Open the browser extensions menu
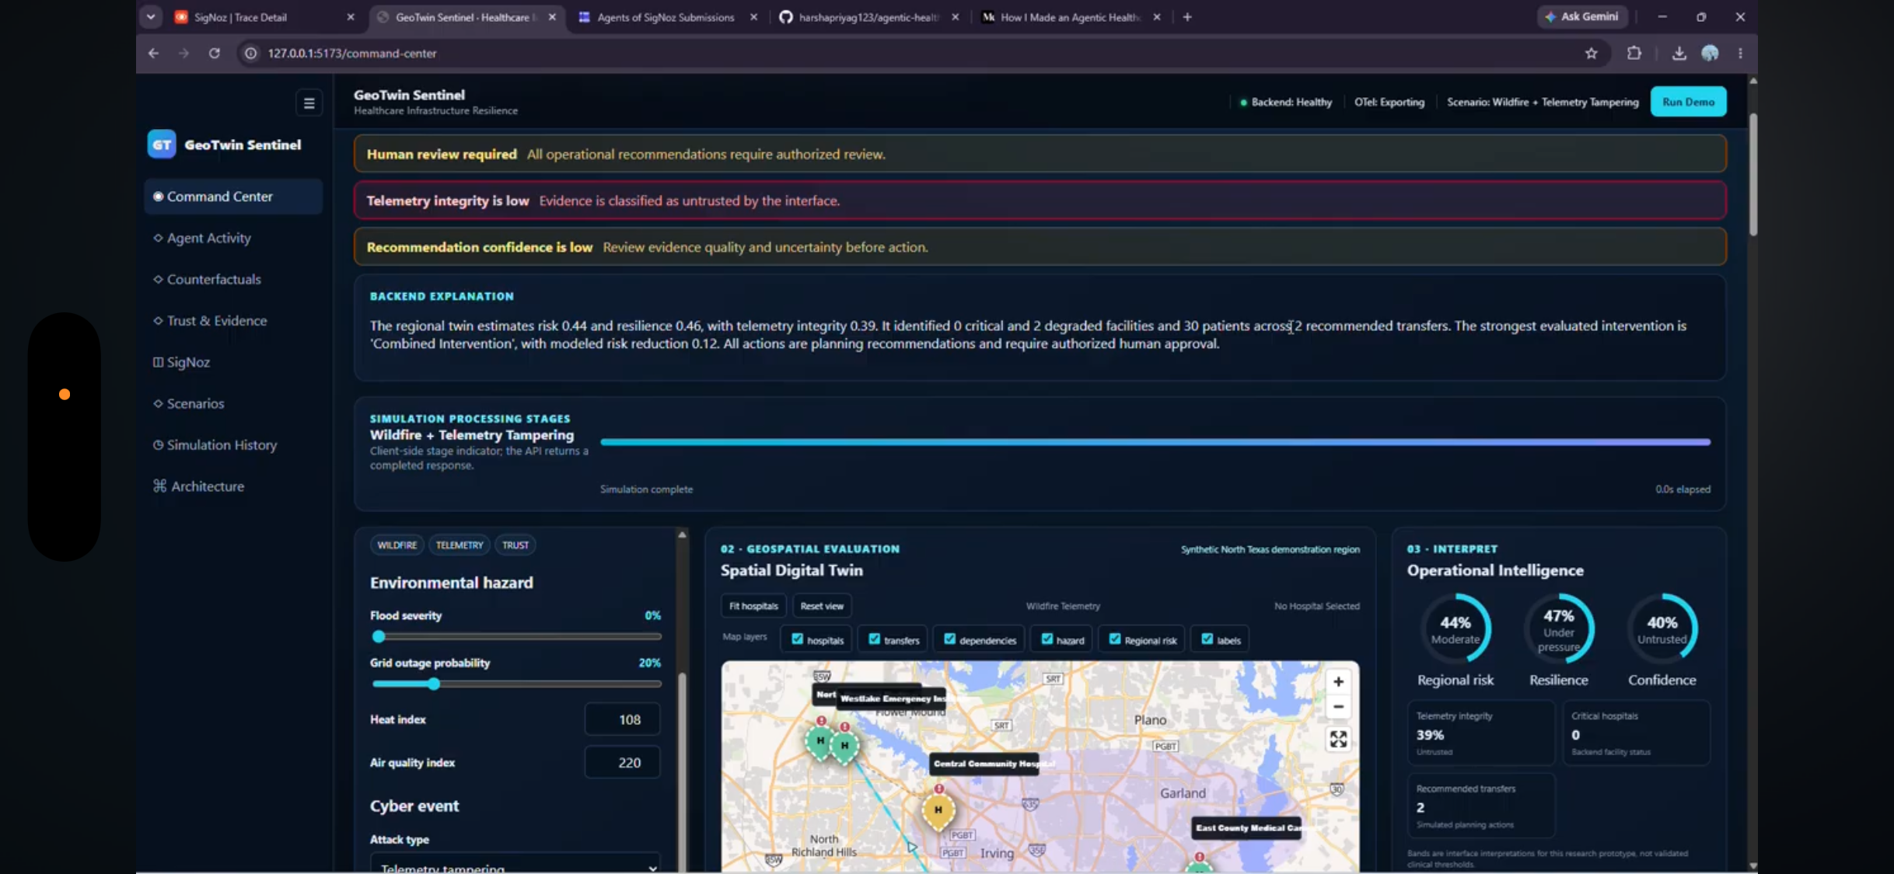Image resolution: width=1894 pixels, height=874 pixels. pyautogui.click(x=1634, y=53)
